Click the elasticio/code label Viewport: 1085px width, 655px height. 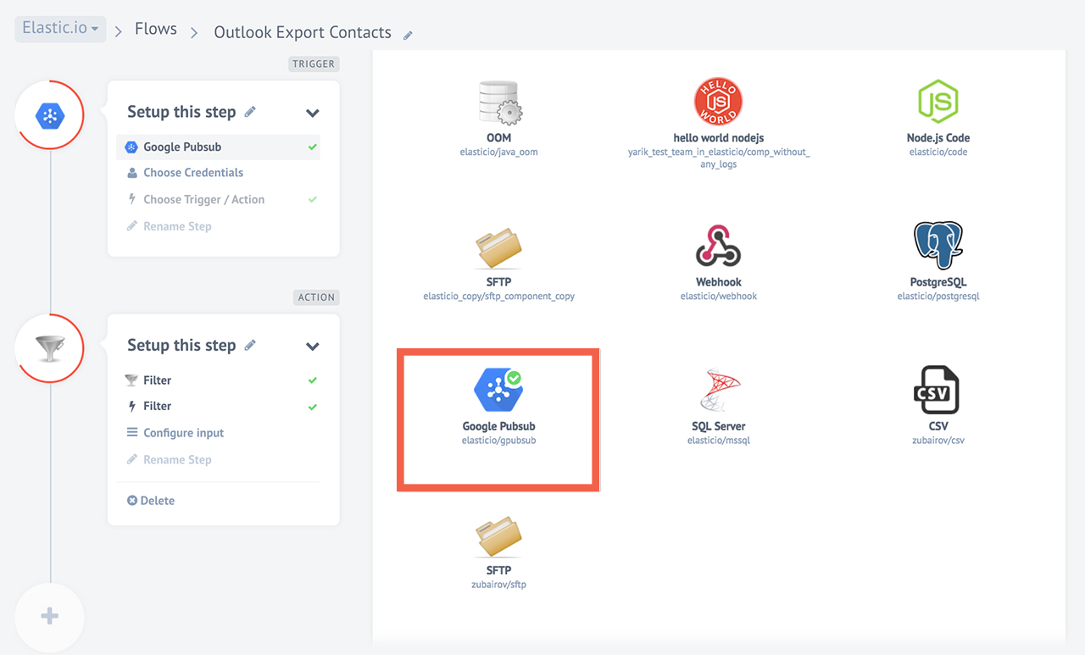tap(938, 153)
